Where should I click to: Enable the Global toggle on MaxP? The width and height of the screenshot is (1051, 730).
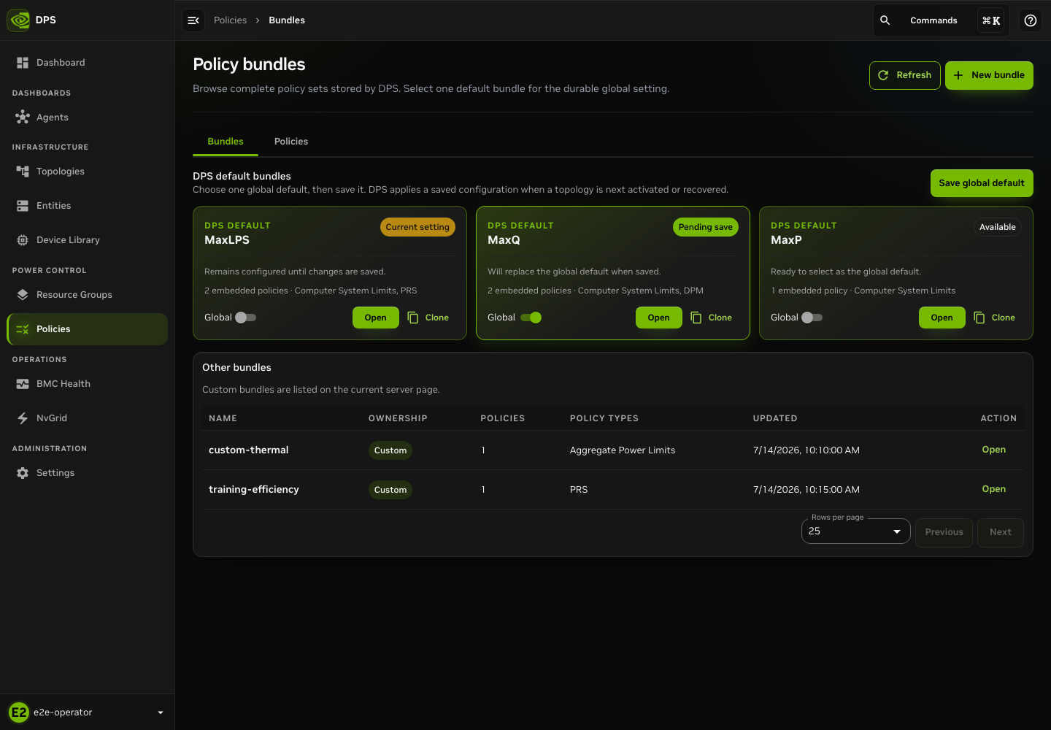pos(812,318)
